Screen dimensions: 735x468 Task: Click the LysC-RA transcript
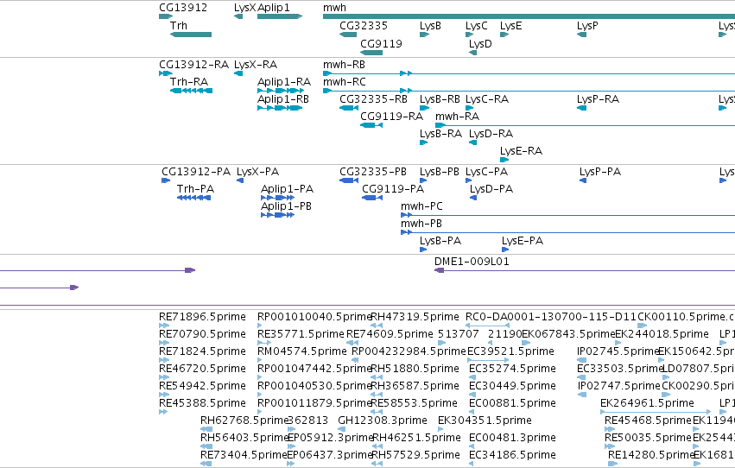coord(487,99)
